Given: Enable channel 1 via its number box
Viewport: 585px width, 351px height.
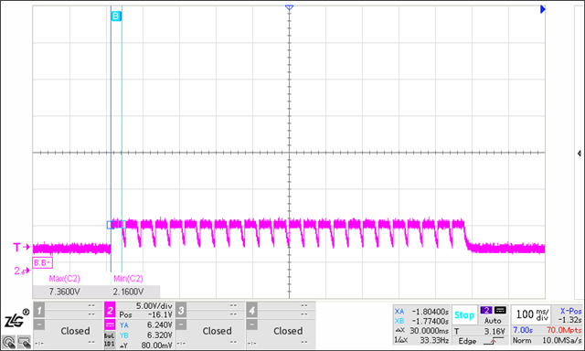Looking at the screenshot, I should (x=39, y=310).
